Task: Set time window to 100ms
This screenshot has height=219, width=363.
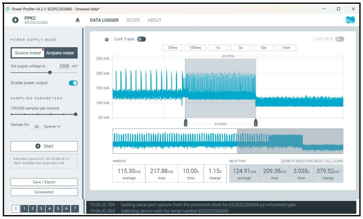Action: point(195,48)
